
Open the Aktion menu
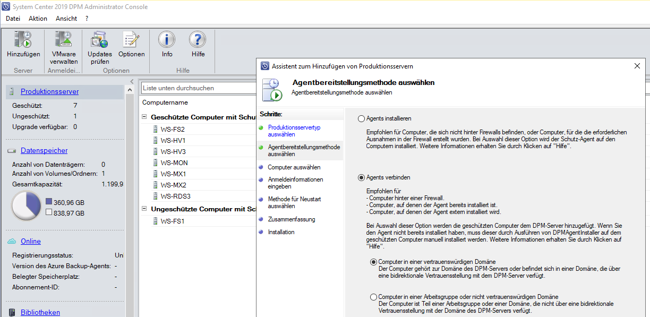click(x=38, y=19)
